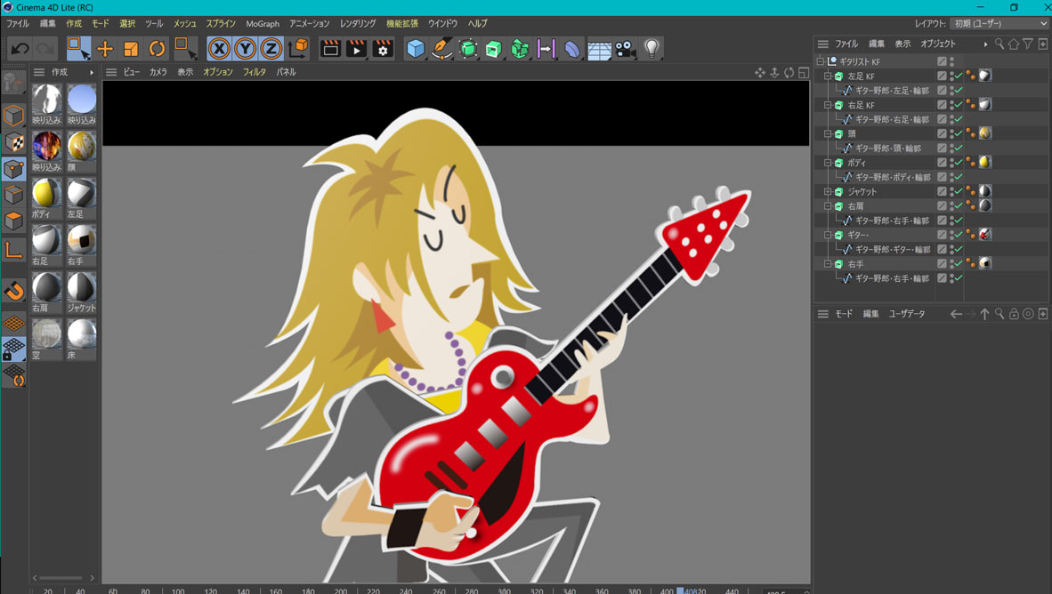Select the Scale tool

tap(131, 49)
